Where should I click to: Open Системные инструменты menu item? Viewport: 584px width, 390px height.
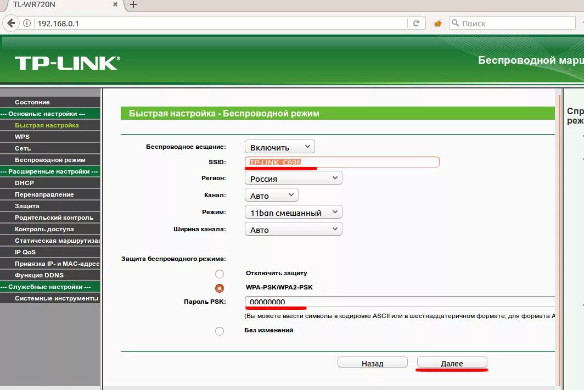[50, 299]
